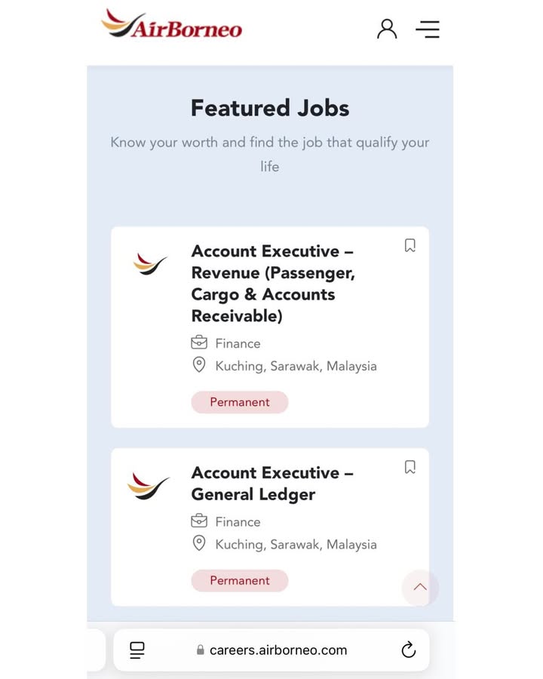
Task: Select the Permanent tag on Revenue job
Action: (240, 402)
